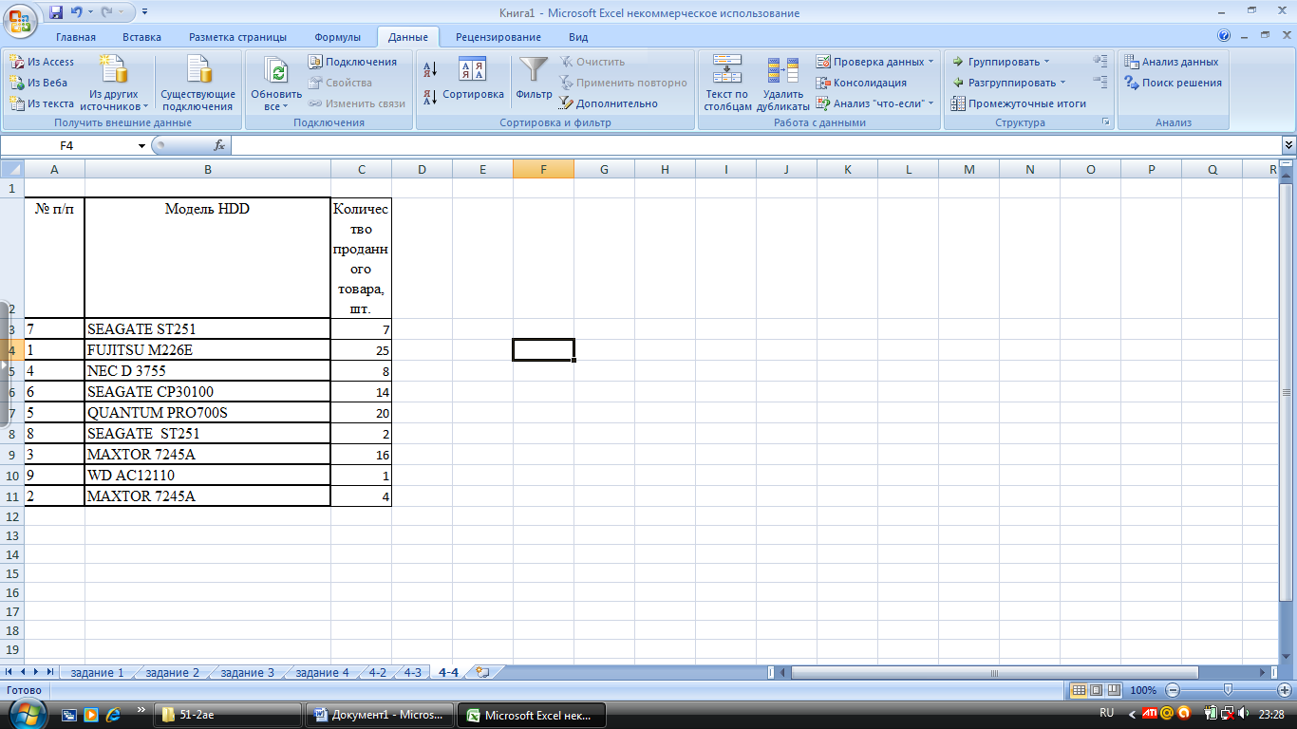Click the vertical scrollbar thumb
The width and height of the screenshot is (1297, 729).
click(x=1288, y=391)
